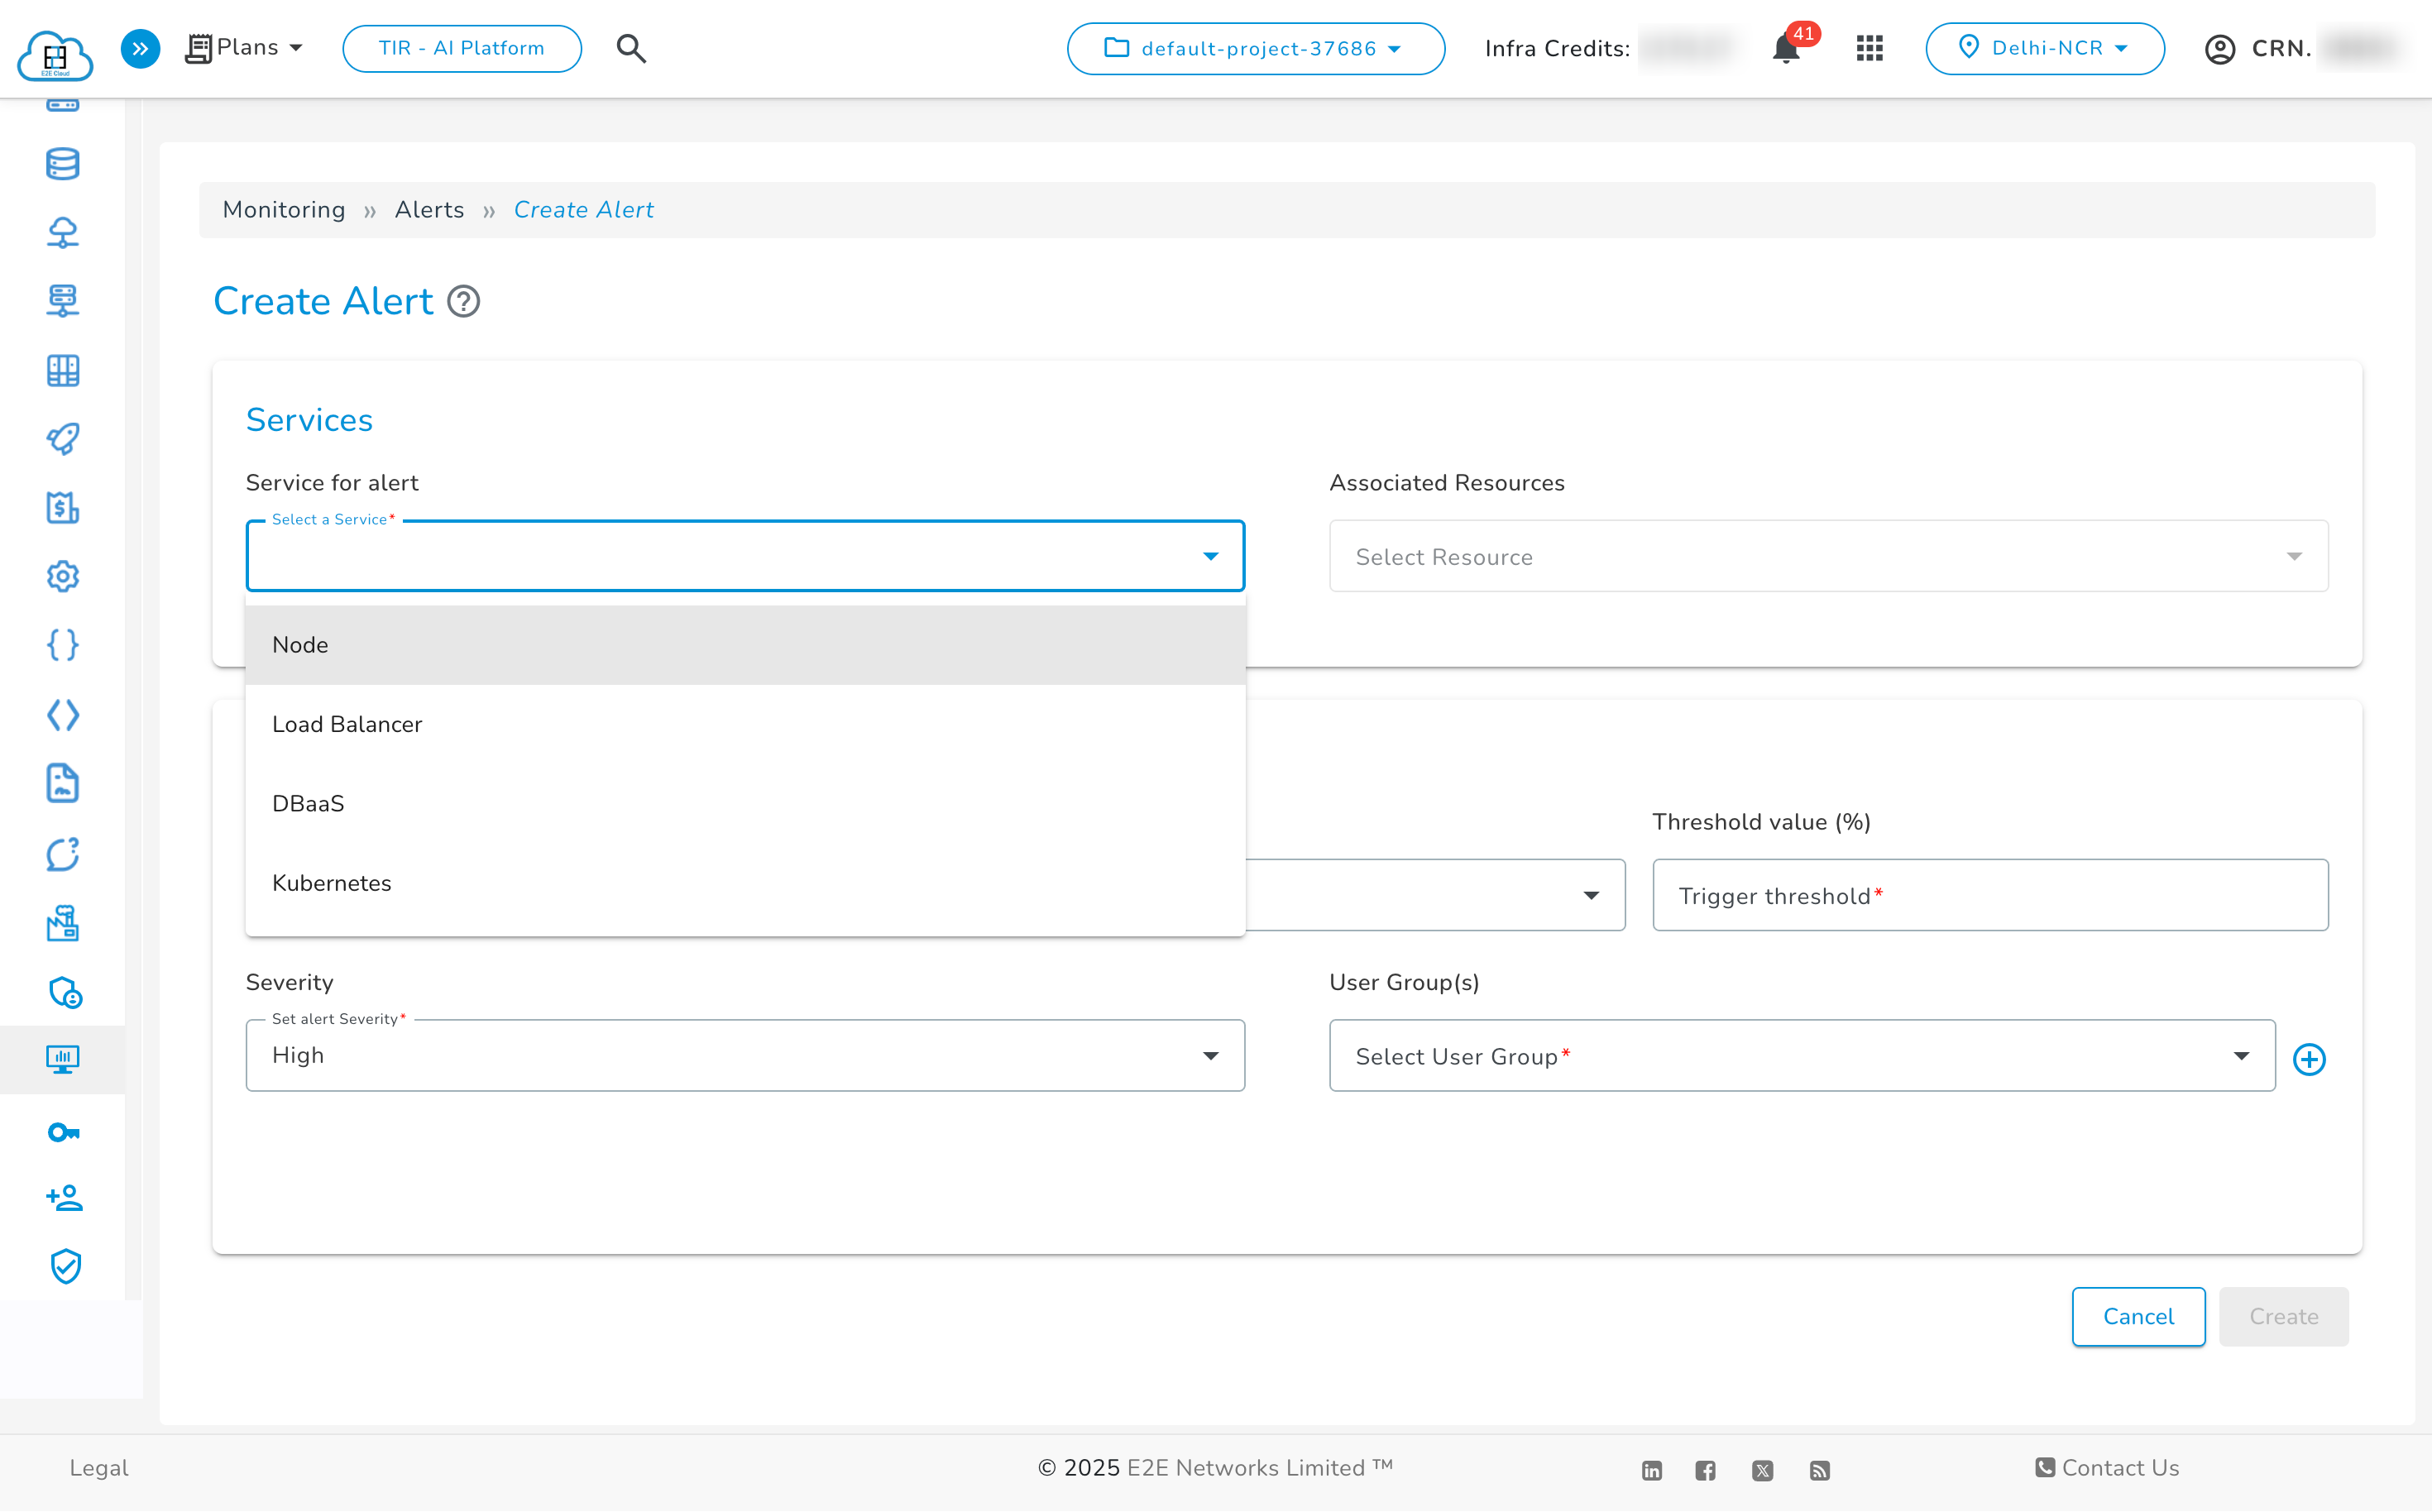The height and width of the screenshot is (1512, 2432).
Task: Open the settings gear sidebar icon
Action: coord(63,576)
